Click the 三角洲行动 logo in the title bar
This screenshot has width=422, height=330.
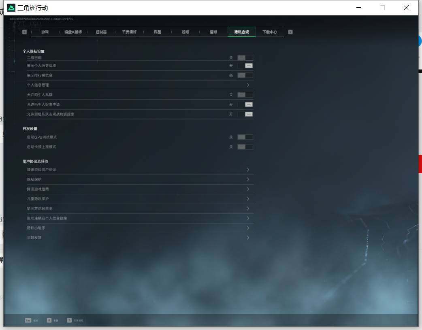(x=11, y=8)
